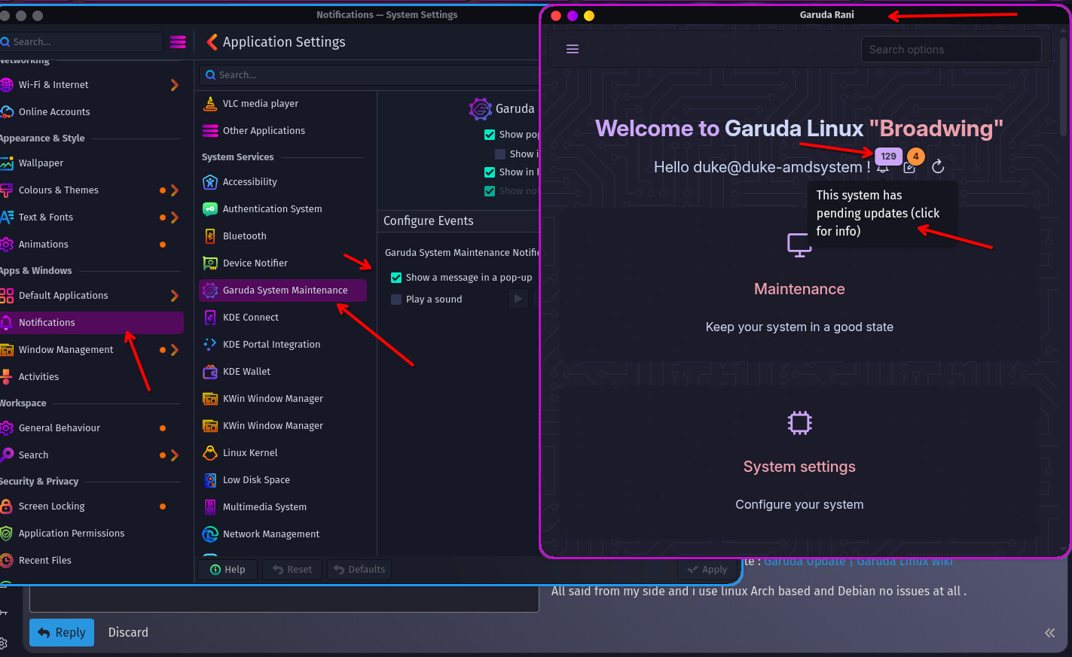Uncheck Show a message in a pop-up

(396, 278)
